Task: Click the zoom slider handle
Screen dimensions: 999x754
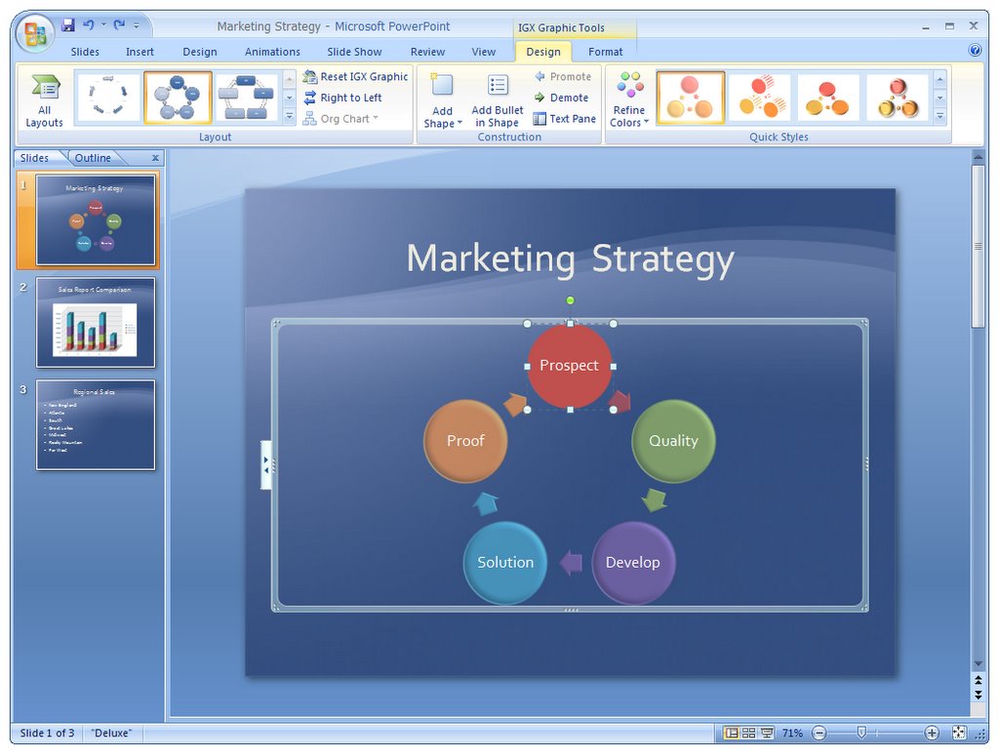Action: (x=861, y=733)
